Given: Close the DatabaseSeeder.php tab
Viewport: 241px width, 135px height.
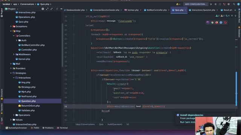Looking at the screenshot, I should click(x=87, y=10).
